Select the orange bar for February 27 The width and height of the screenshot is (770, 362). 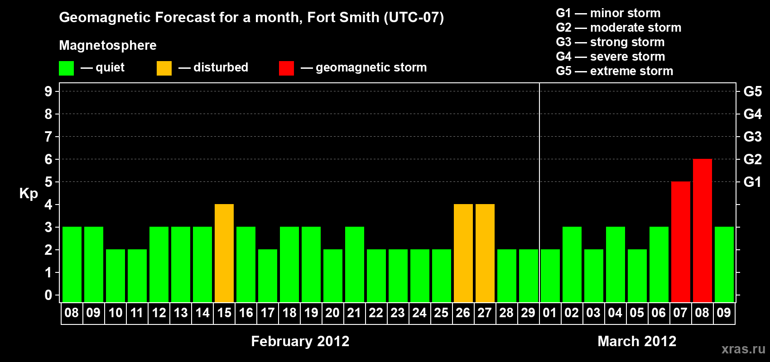[485, 253]
